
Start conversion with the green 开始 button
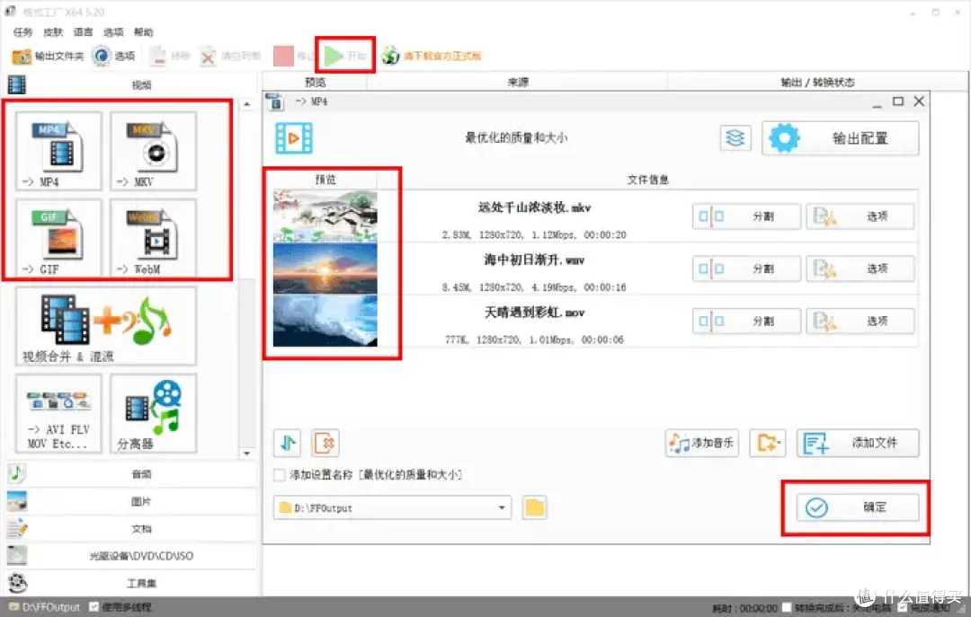point(345,57)
